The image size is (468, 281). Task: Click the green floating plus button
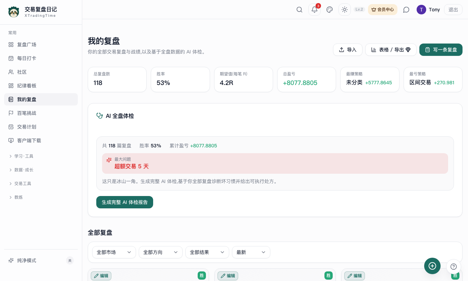tap(432, 266)
